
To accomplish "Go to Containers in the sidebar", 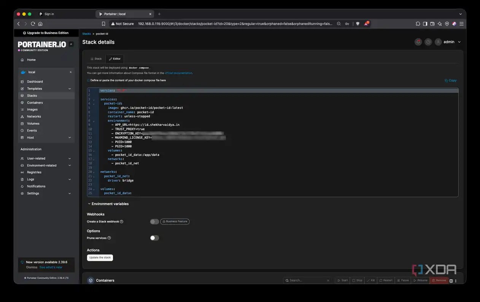I will point(35,103).
